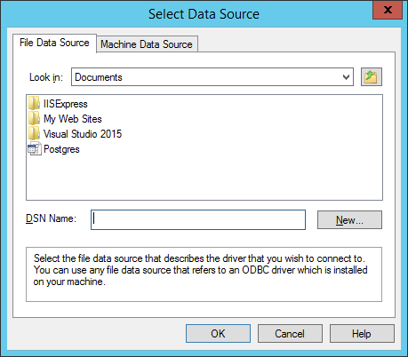Select the IISExpress folder name text
The height and width of the screenshot is (357, 408).
coord(66,104)
